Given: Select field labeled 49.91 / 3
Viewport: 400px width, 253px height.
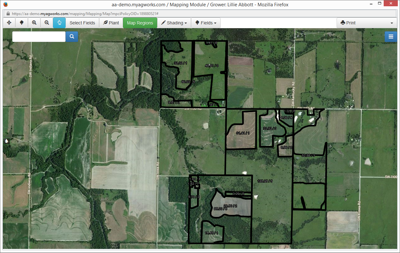Looking at the screenshot, I should (211, 66).
